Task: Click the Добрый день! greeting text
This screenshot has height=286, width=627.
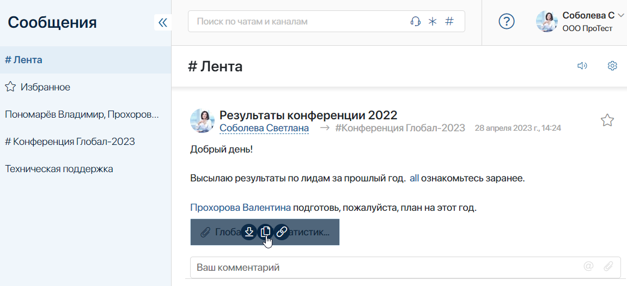Action: pos(222,149)
